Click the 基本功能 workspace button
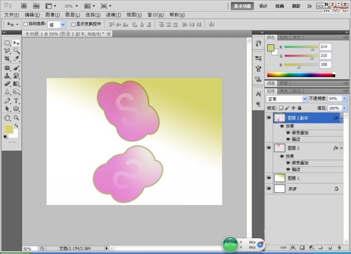 242,5
